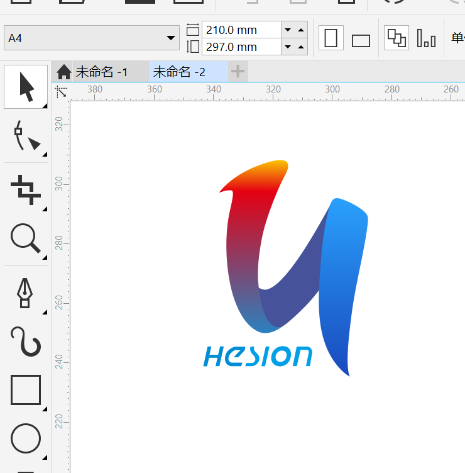Viewport: 465px width, 473px height.
Task: Click the page height icon beside 297.0 mm
Action: click(193, 47)
